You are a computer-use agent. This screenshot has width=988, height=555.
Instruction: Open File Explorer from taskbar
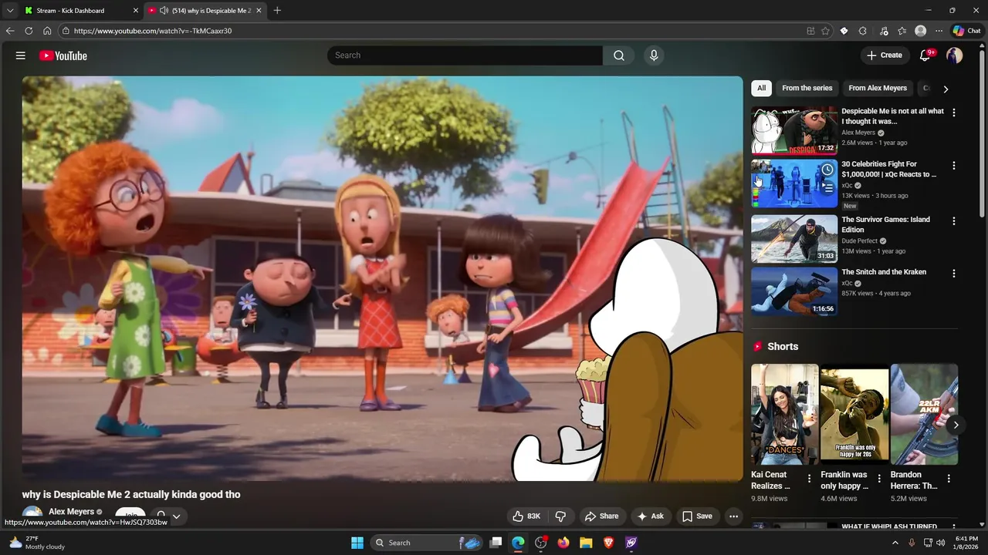(x=586, y=543)
